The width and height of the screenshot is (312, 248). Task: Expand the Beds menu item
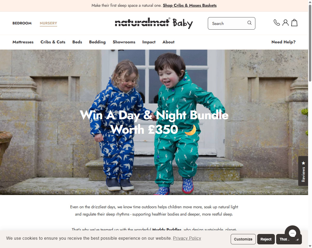tap(77, 42)
